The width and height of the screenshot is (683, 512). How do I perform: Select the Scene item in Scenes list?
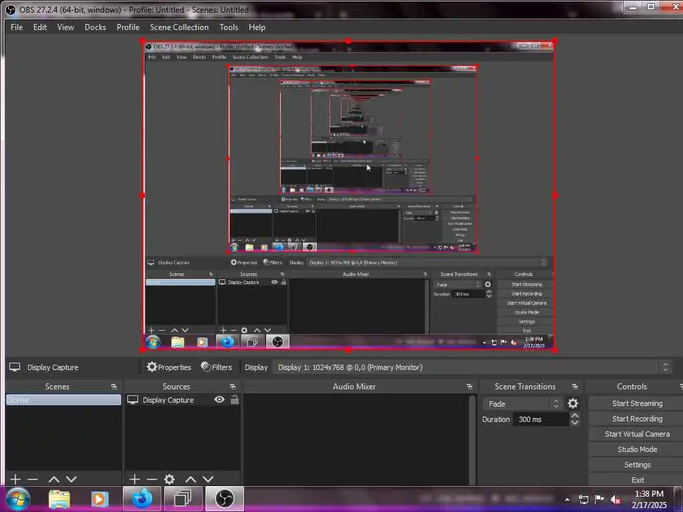tap(63, 400)
